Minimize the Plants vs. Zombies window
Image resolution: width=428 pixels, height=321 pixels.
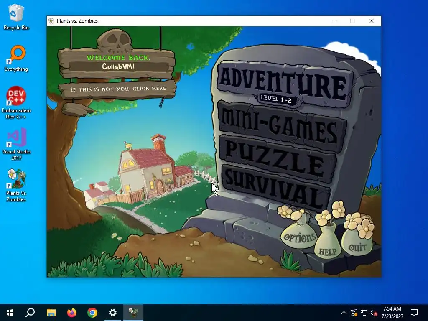tap(333, 21)
